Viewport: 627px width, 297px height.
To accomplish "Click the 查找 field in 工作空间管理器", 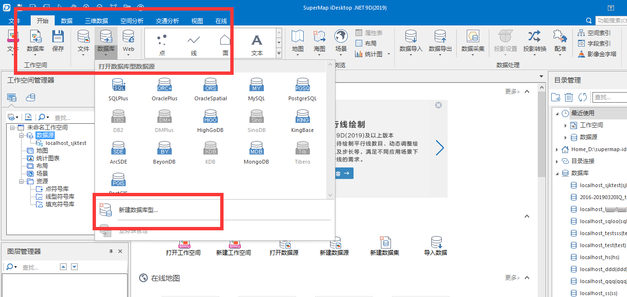I will pyautogui.click(x=73, y=118).
